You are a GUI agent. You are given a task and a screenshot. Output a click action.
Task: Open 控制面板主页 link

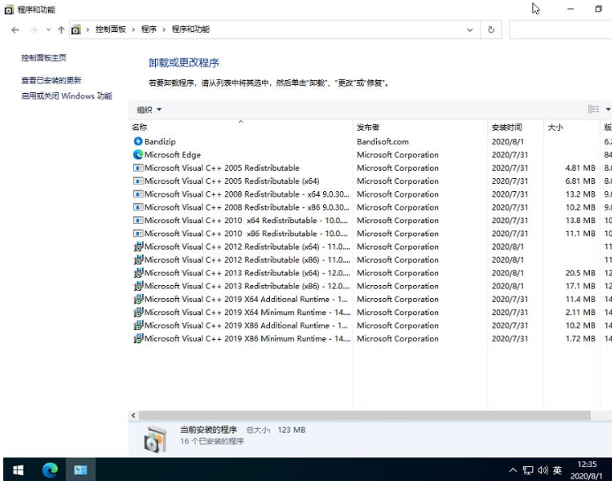pos(44,58)
